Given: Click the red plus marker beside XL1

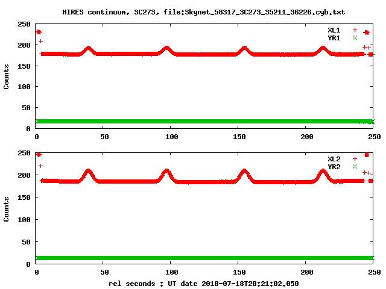Looking at the screenshot, I should tap(355, 30).
